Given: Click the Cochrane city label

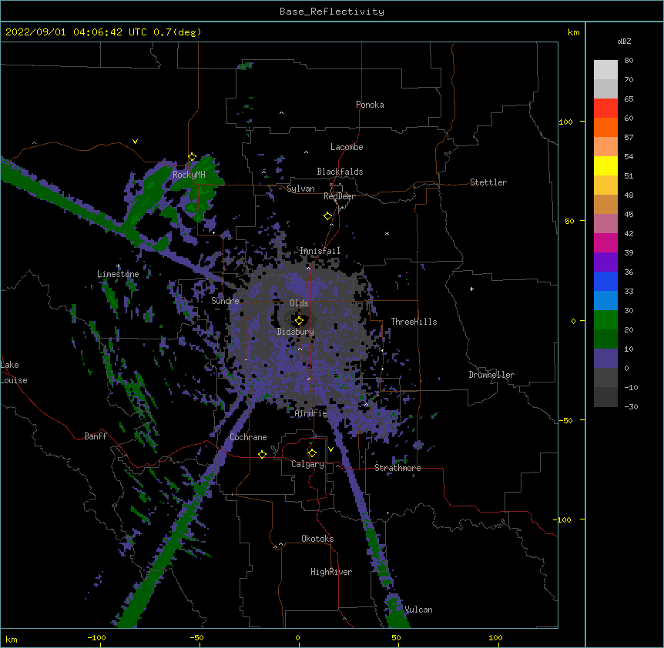Looking at the screenshot, I should tap(248, 437).
